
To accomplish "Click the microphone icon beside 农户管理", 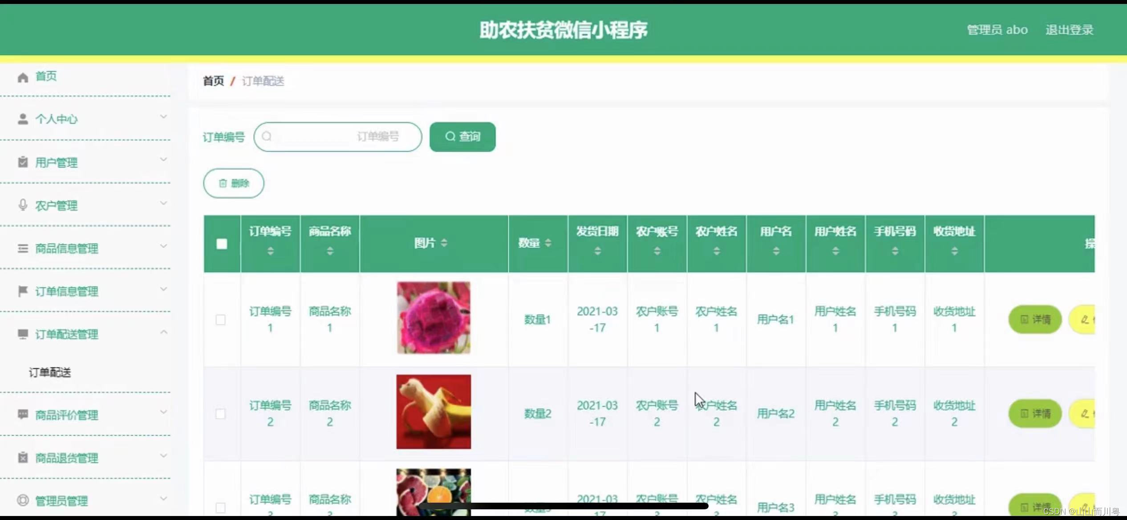I will (x=23, y=205).
